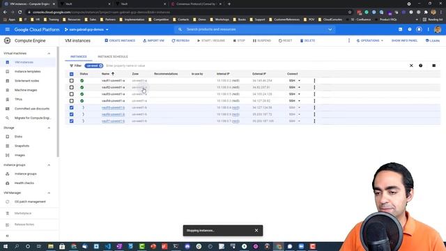
Task: Click the Sole-tenant nodes sidebar icon
Action: [8, 81]
